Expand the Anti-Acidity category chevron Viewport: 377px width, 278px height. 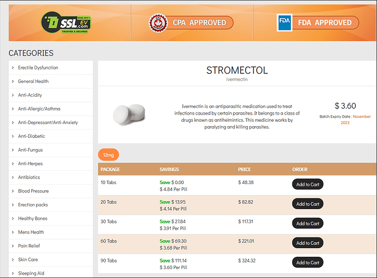tap(13, 95)
